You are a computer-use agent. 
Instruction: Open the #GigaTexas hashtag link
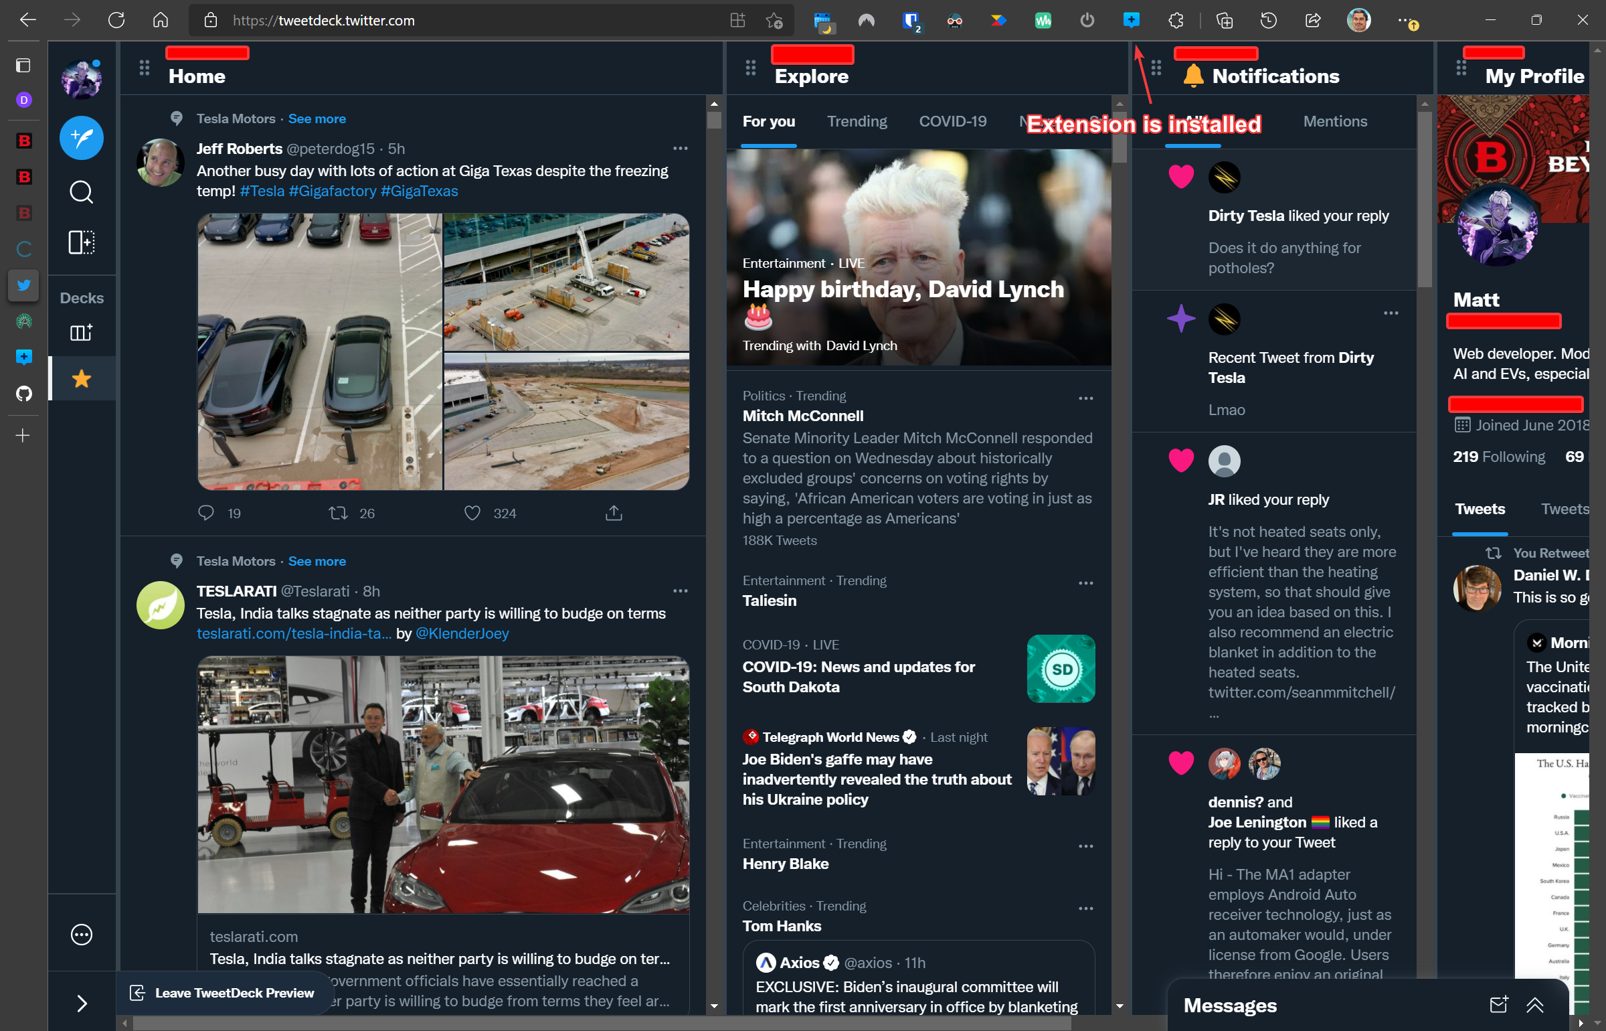point(419,191)
